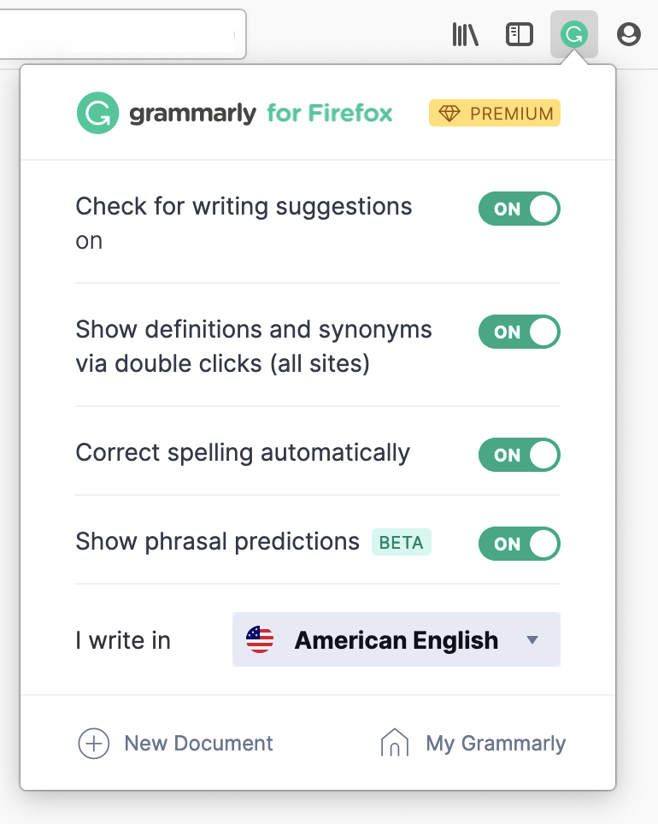Image resolution: width=658 pixels, height=824 pixels.
Task: Open the Firefox account profile icon
Action: pyautogui.click(x=629, y=35)
